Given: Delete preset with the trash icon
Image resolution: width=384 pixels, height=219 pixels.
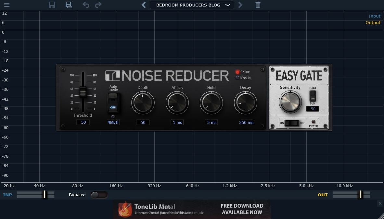Looking at the screenshot, I should pyautogui.click(x=258, y=5).
